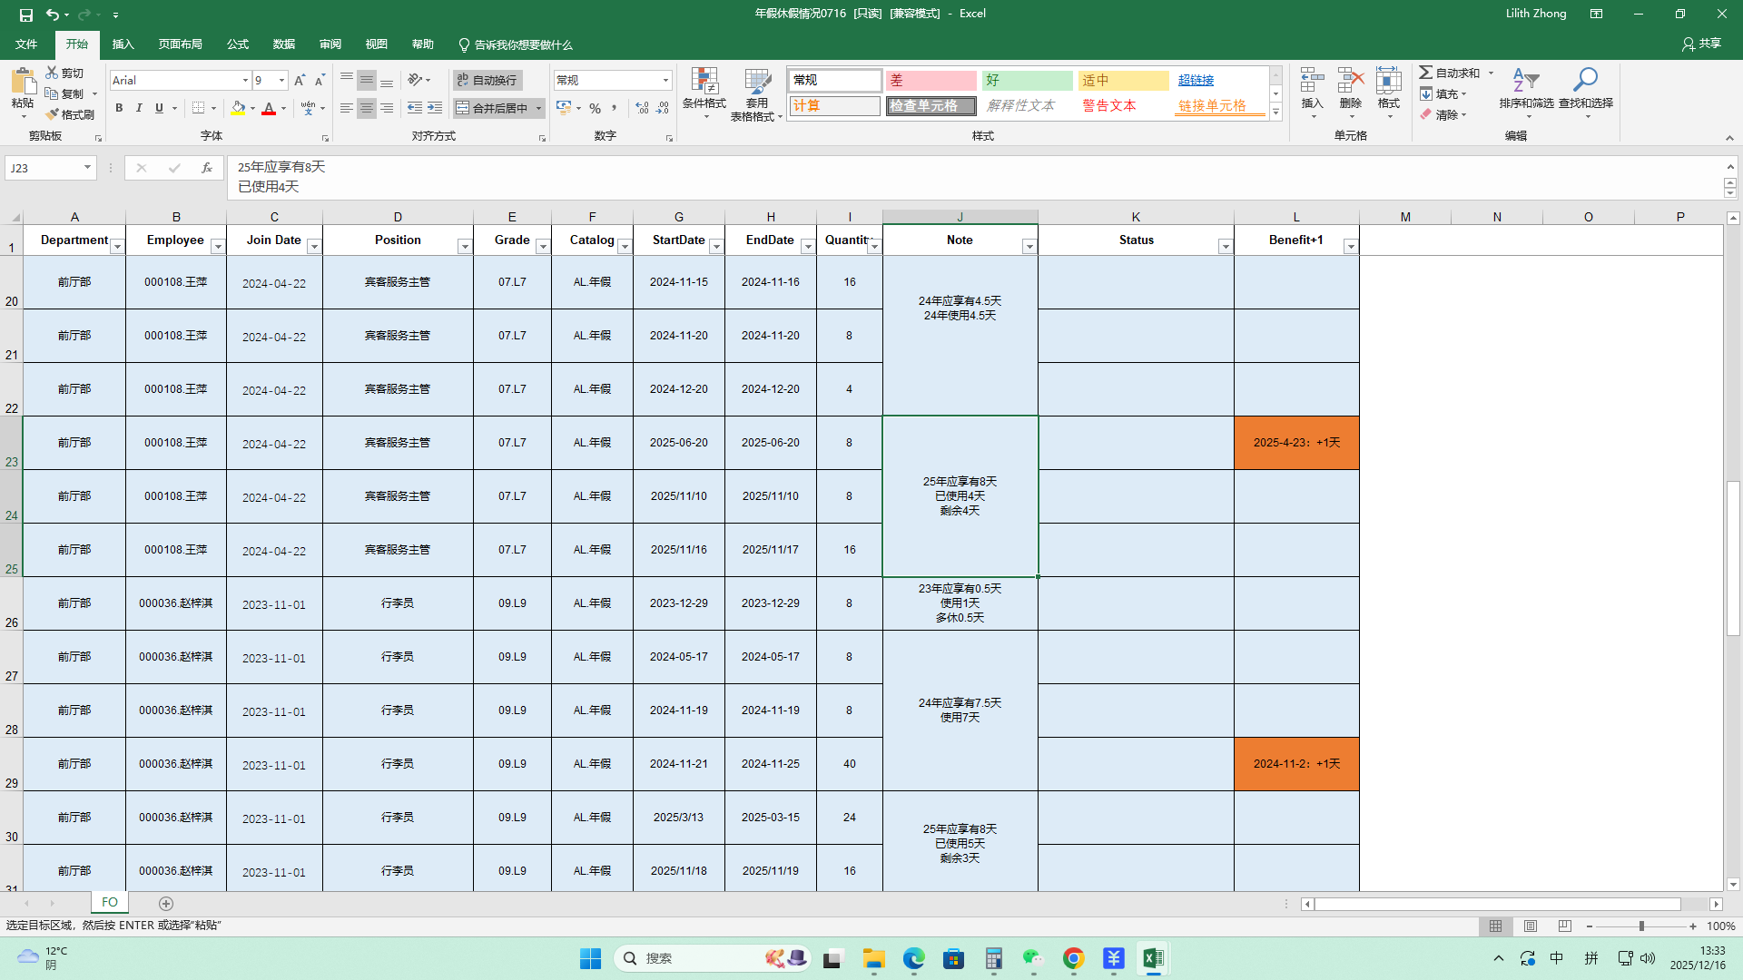Viewport: 1743px width, 980px height.
Task: Click the AutoSum sigma icon
Action: 1426,73
